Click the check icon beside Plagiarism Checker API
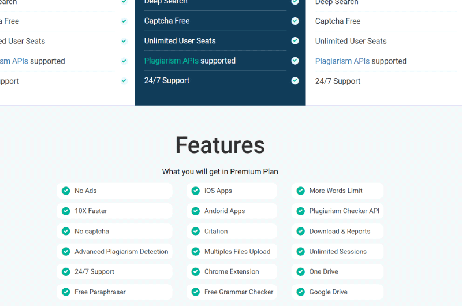The height and width of the screenshot is (306, 462). (x=300, y=211)
